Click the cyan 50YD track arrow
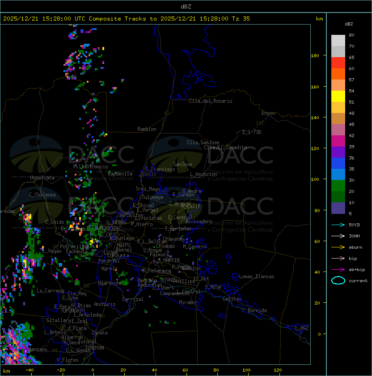 tap(338, 225)
